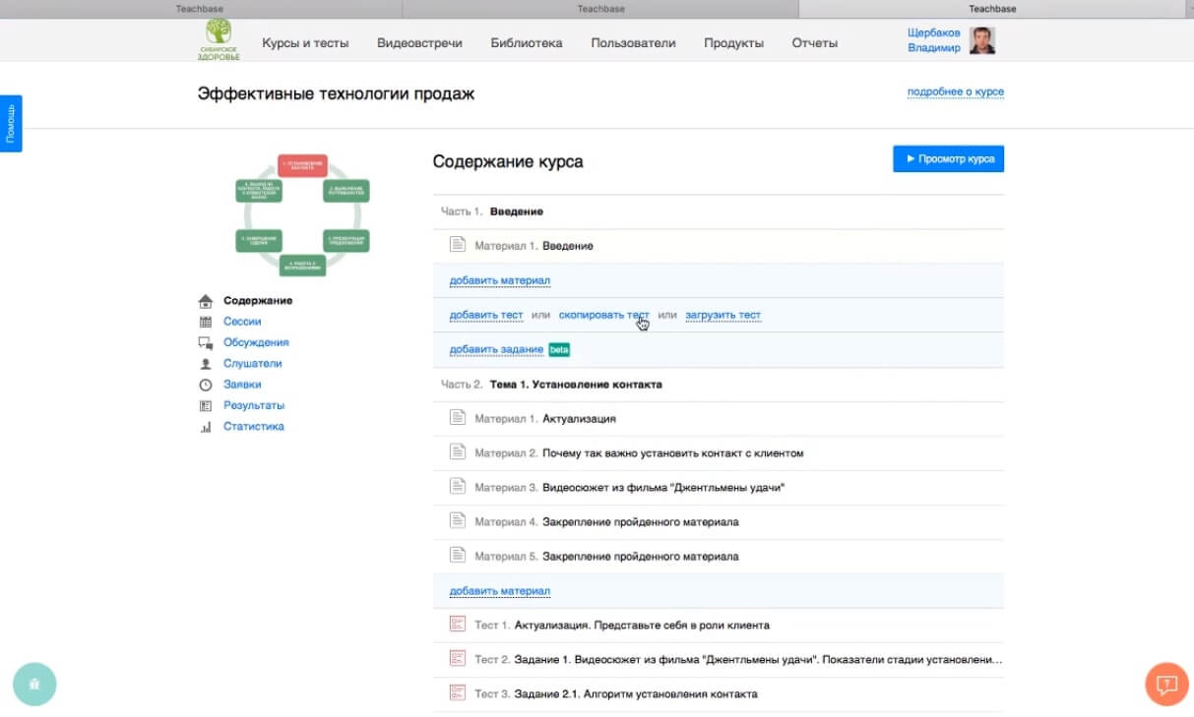Viewport: 1194px width, 717px height.
Task: Click the Статистика bar chart icon
Action: pos(206,427)
